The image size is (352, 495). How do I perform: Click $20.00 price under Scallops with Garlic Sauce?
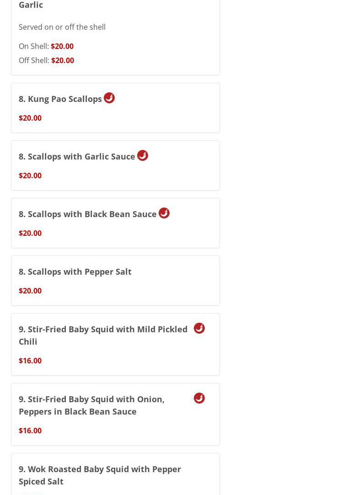point(30,176)
